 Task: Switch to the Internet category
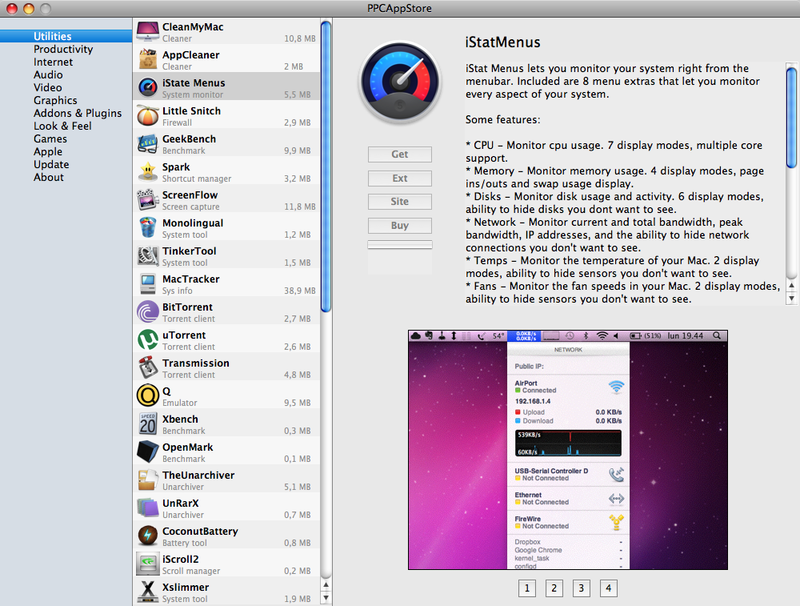[x=53, y=62]
